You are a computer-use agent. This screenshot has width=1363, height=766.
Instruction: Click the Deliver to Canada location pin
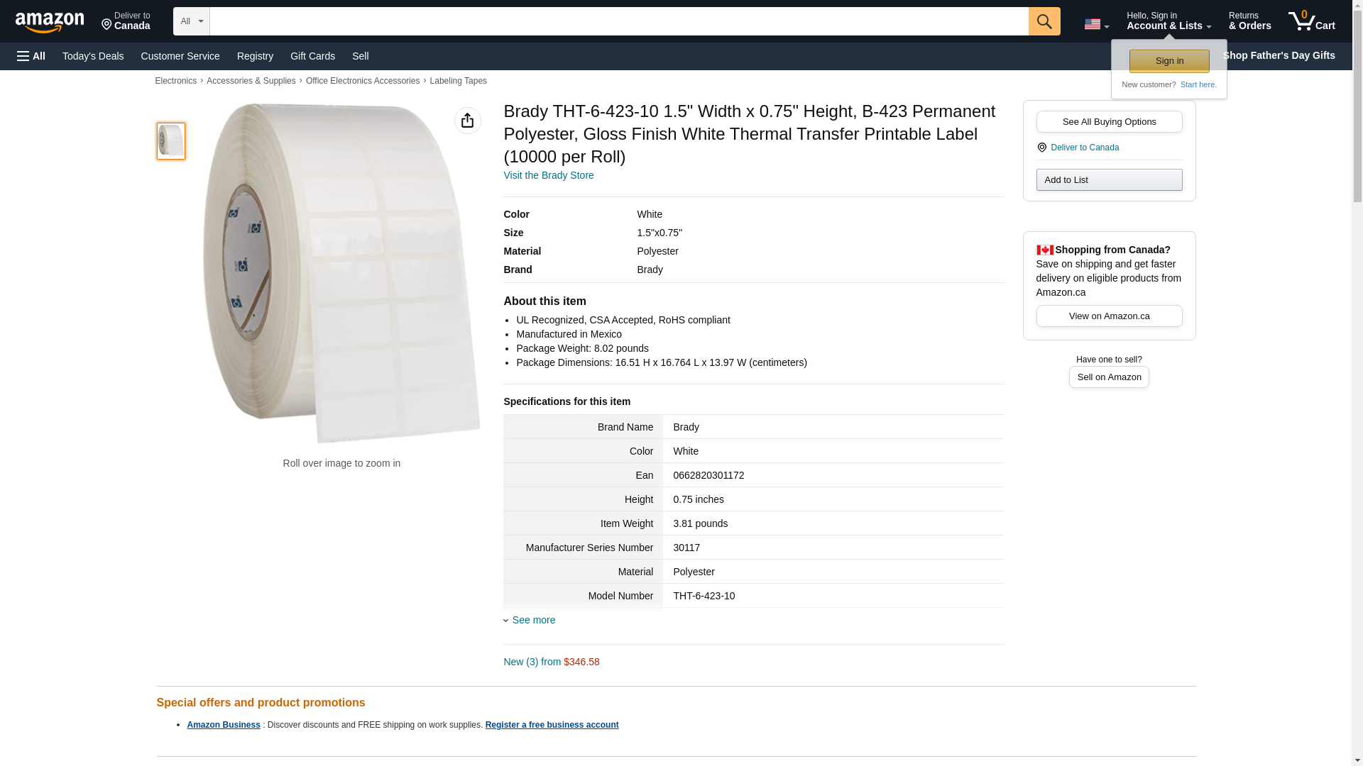click(x=126, y=21)
